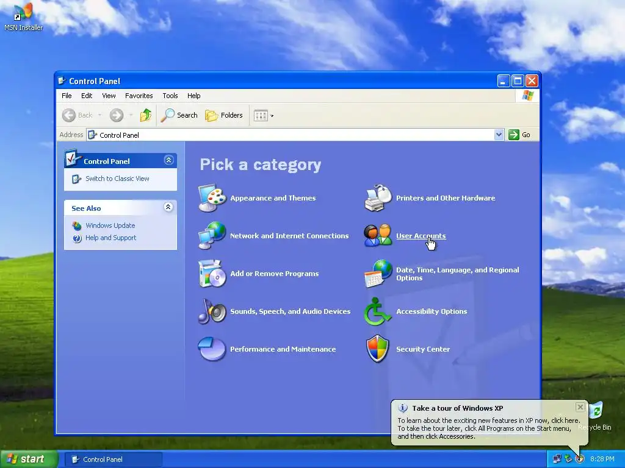Image resolution: width=625 pixels, height=468 pixels.
Task: Collapse the See Also section
Action: click(x=168, y=207)
